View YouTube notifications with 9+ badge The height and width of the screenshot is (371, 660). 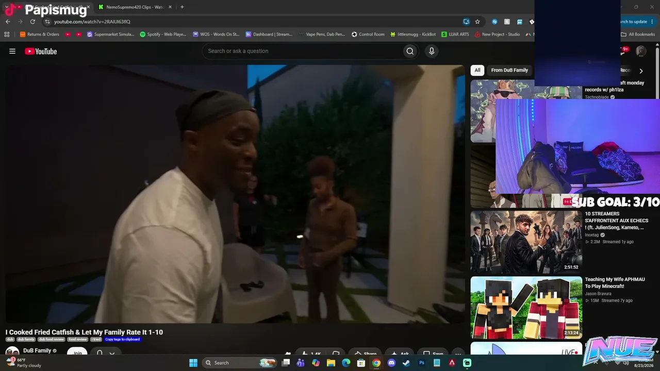[623, 50]
